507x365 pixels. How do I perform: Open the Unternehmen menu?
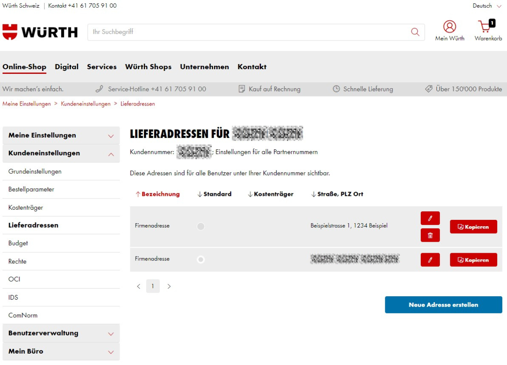pos(204,67)
